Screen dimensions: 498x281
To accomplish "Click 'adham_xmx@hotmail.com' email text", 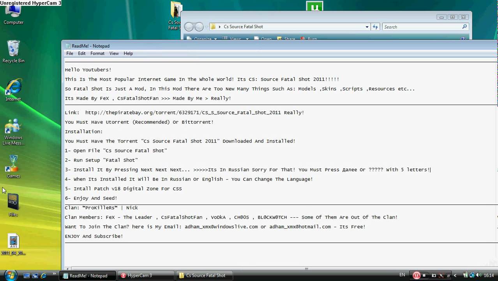I will [x=300, y=227].
